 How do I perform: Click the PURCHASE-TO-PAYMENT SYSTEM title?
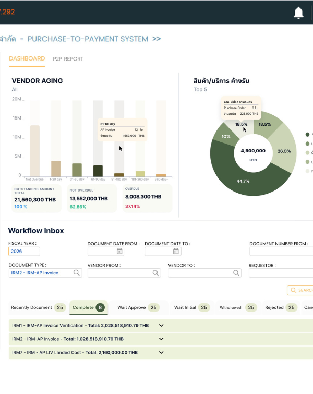point(88,39)
